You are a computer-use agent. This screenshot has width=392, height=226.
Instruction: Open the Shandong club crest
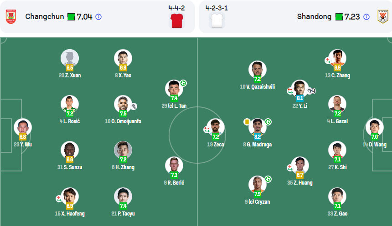[x=382, y=16]
